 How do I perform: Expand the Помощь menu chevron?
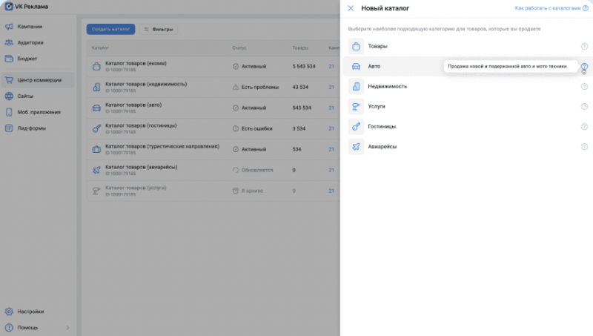[67, 327]
